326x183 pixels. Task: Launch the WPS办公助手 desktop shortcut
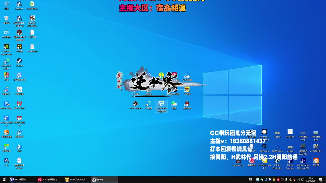pyautogui.click(x=19, y=120)
